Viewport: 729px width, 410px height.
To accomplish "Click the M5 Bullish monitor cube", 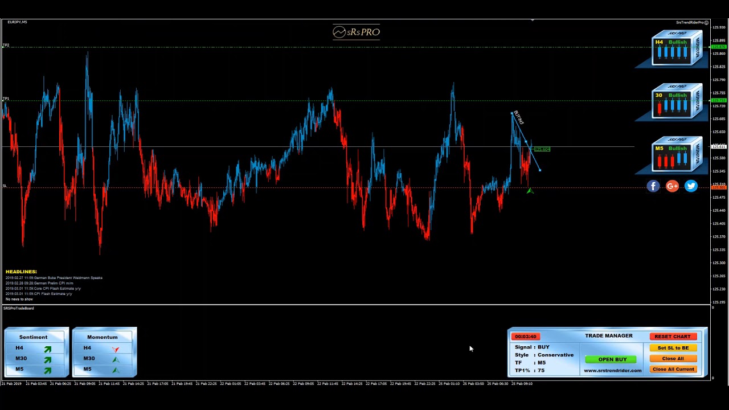I will tap(677, 154).
